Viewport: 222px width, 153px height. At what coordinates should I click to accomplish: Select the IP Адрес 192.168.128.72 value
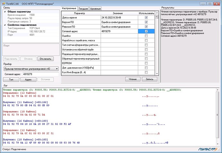coord(37,32)
